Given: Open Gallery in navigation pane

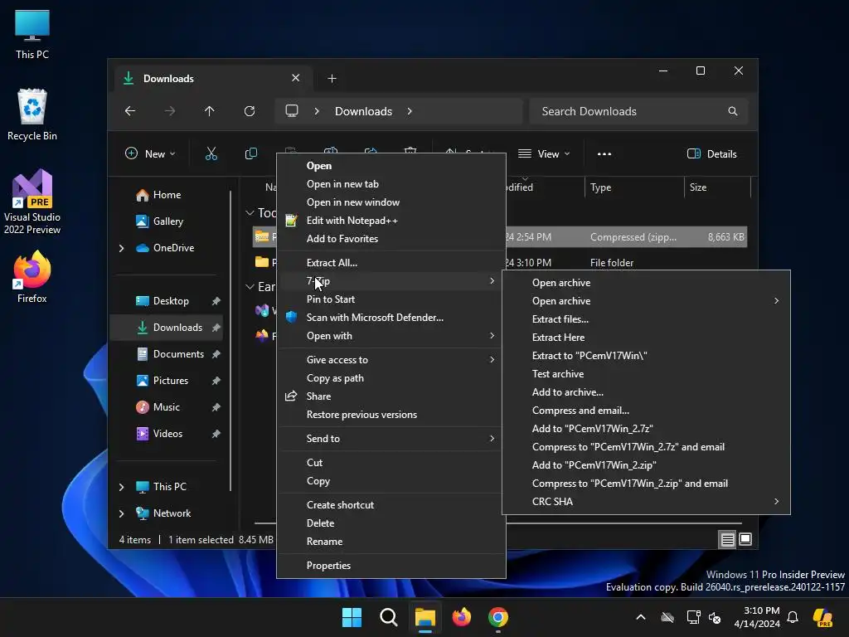Looking at the screenshot, I should [167, 221].
